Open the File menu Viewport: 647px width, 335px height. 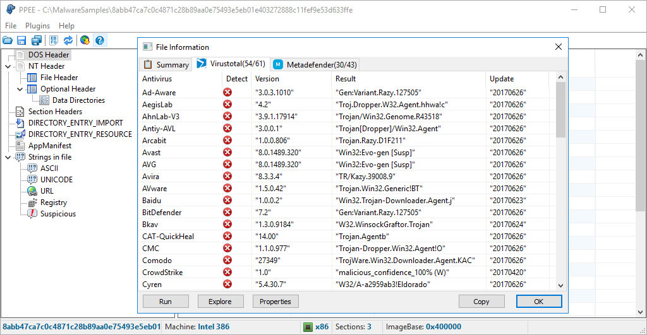click(x=11, y=25)
